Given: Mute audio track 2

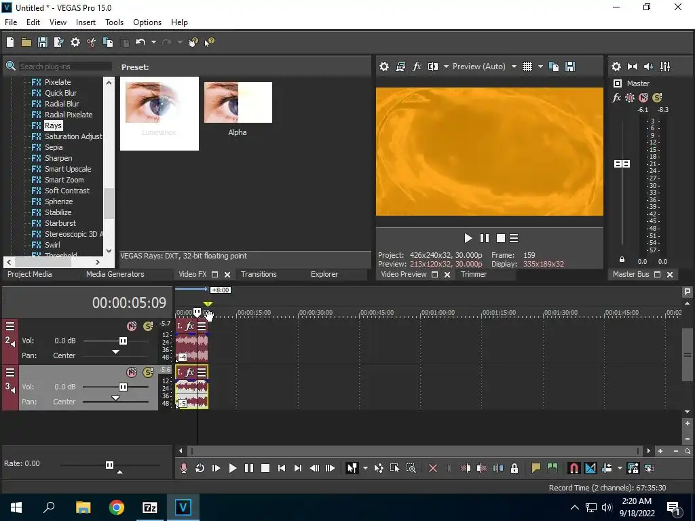Looking at the screenshot, I should pos(132,326).
